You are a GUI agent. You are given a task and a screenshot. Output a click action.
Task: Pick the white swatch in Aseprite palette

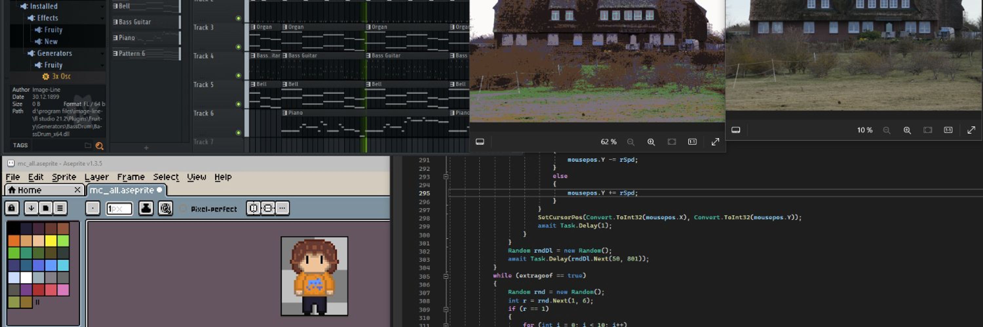point(26,278)
